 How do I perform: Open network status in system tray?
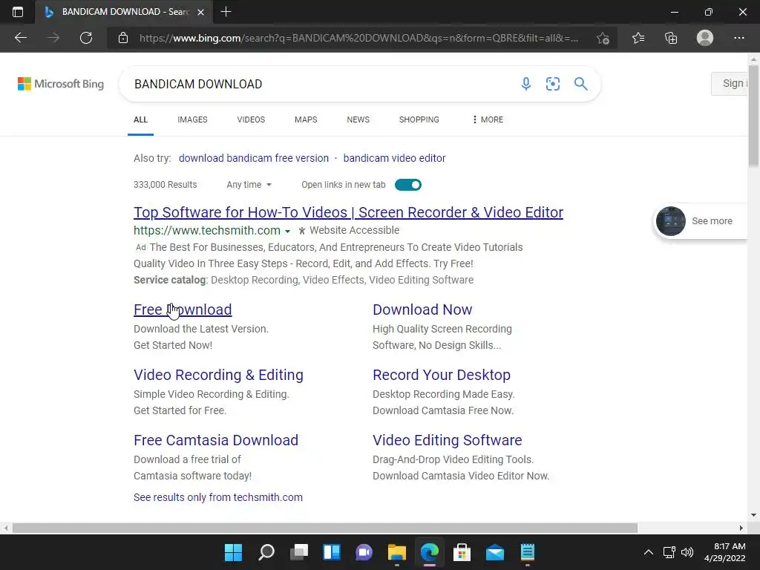pyautogui.click(x=669, y=552)
